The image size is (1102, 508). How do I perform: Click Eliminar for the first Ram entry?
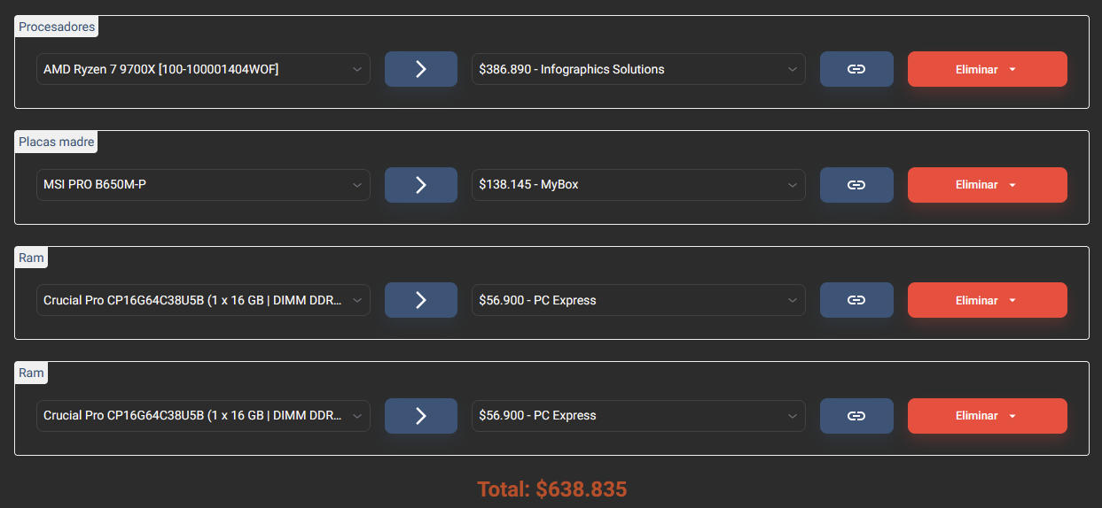(x=987, y=300)
